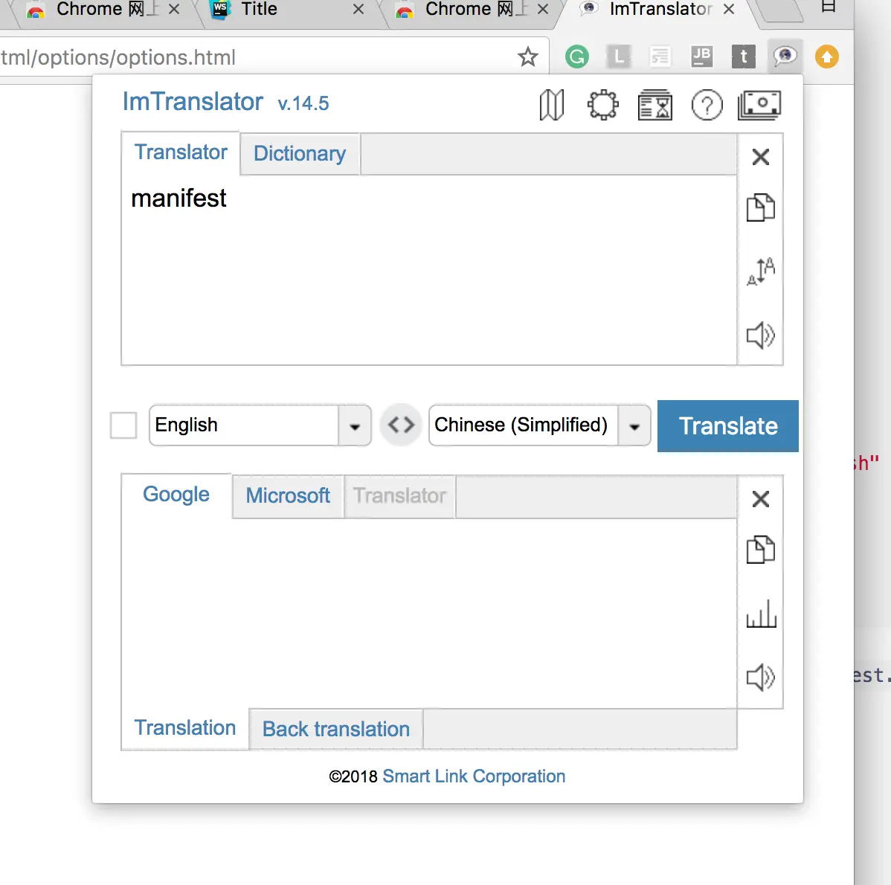Switch to the Back translation tab
This screenshot has width=891, height=885.
(x=336, y=730)
